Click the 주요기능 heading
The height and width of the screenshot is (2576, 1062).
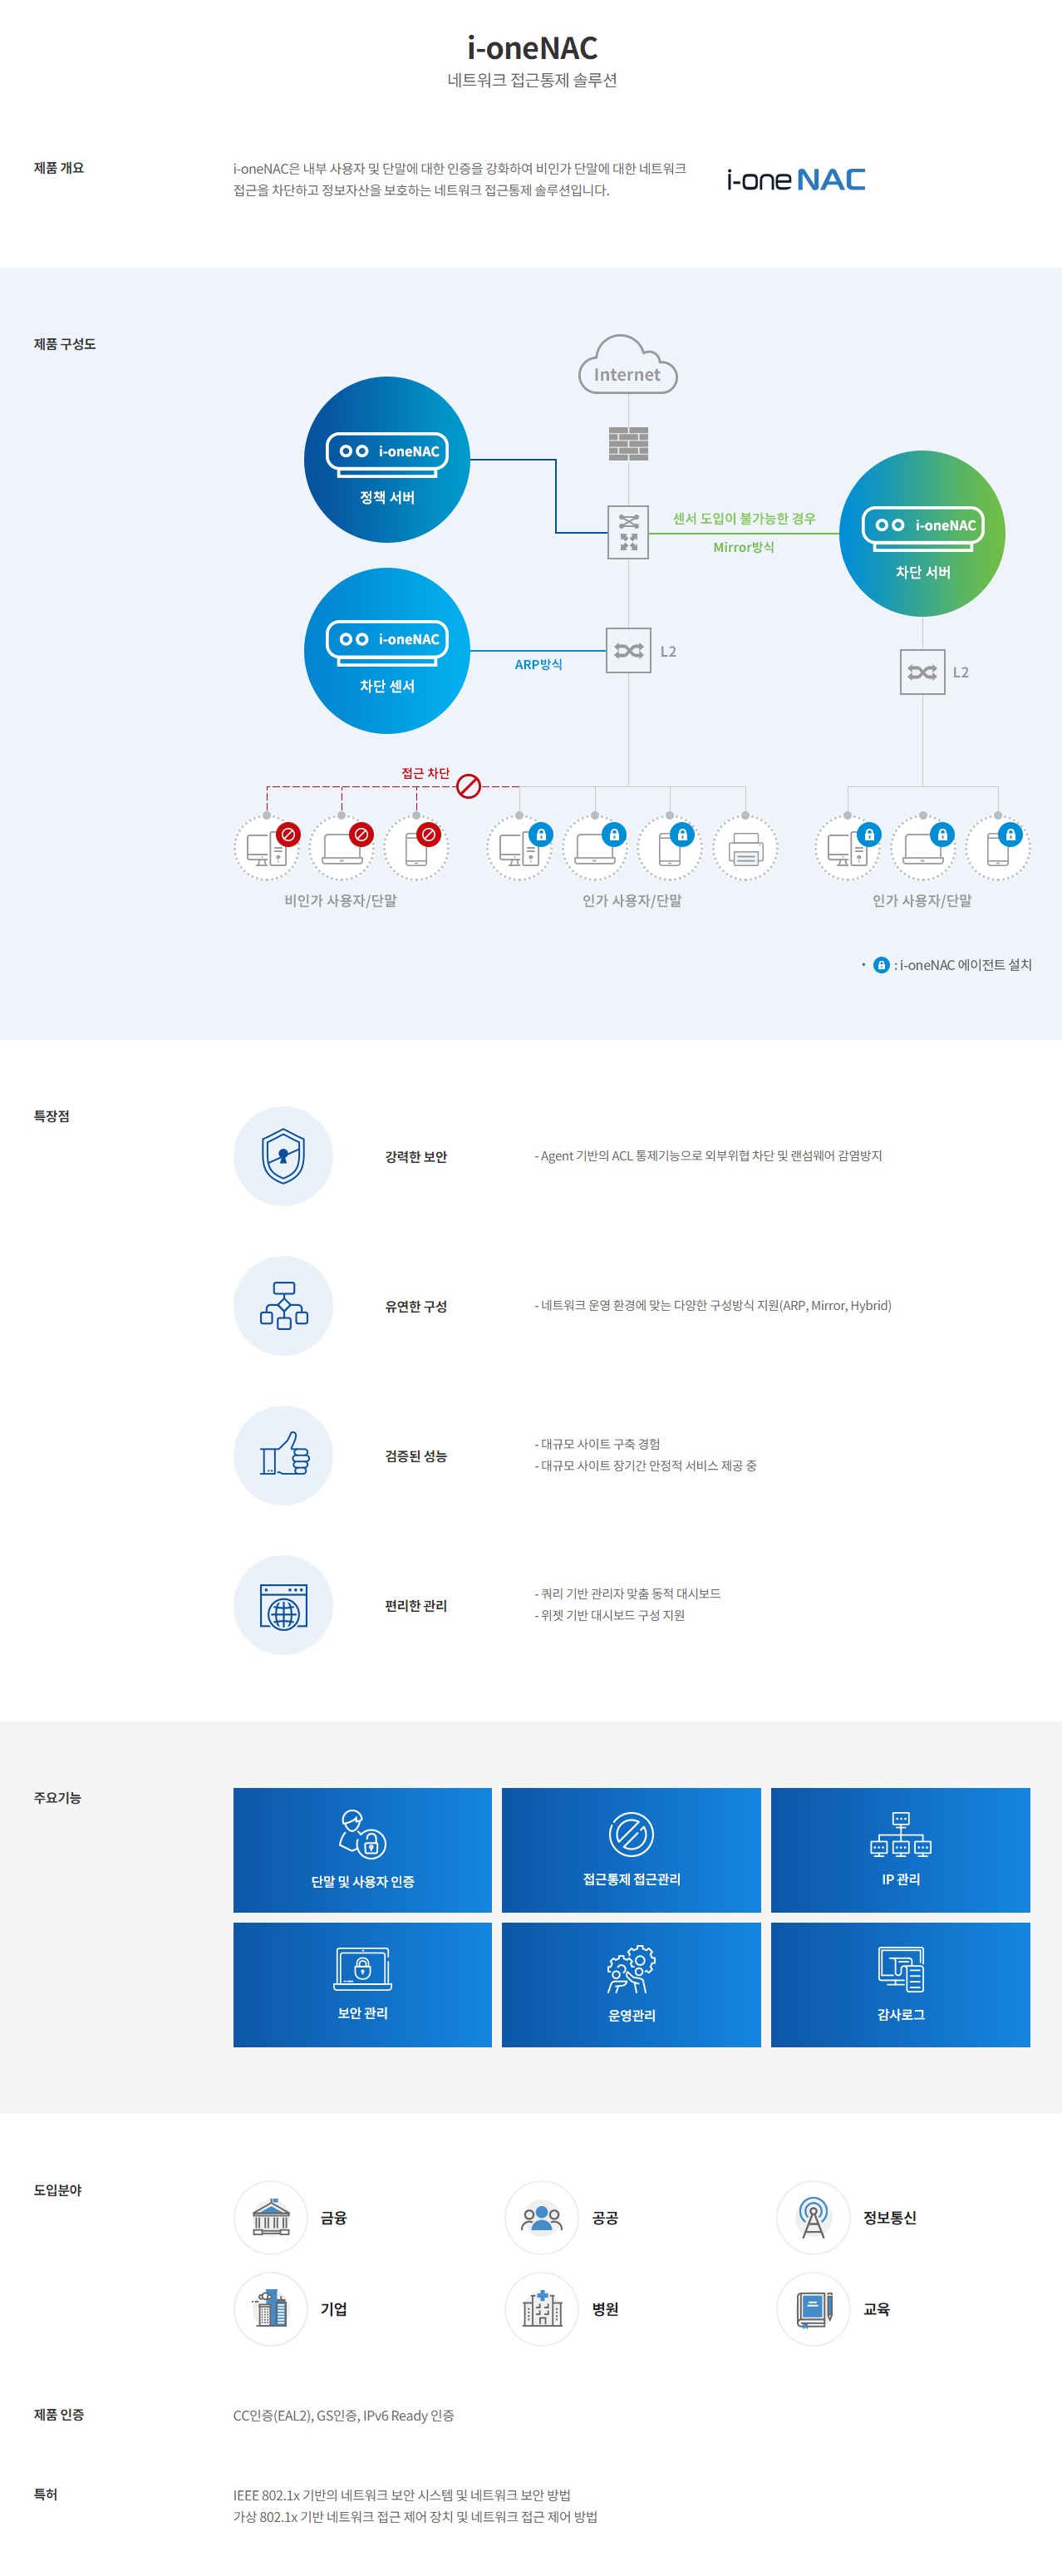(x=58, y=1798)
